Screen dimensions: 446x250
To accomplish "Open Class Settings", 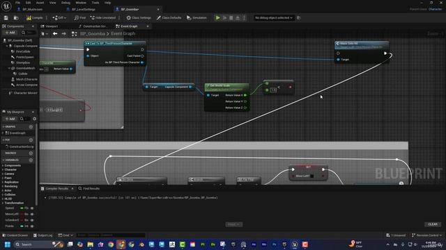I will click(x=139, y=18).
